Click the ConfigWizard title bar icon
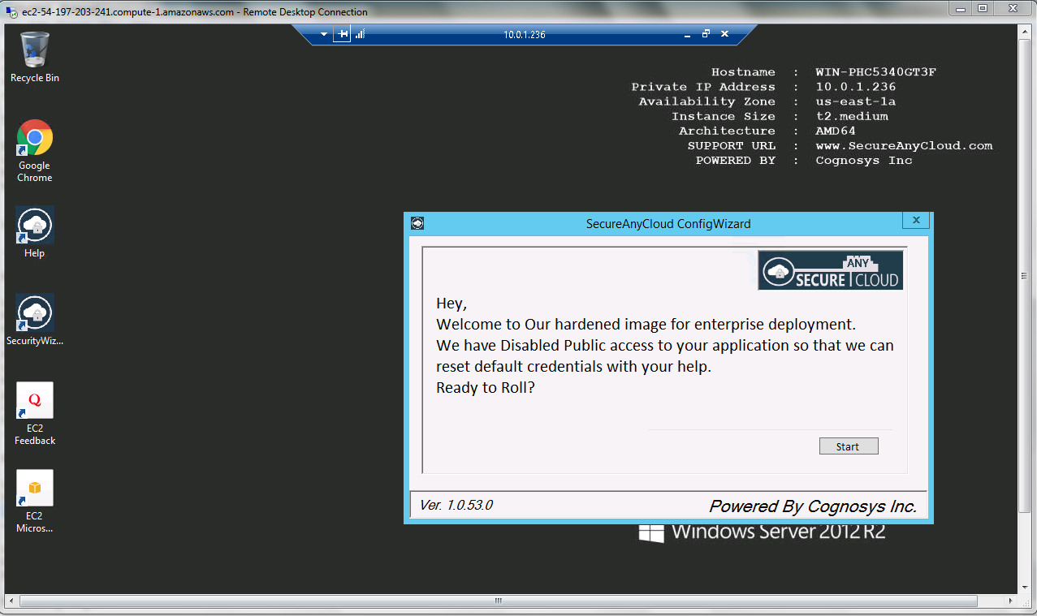The height and width of the screenshot is (616, 1037). click(417, 223)
